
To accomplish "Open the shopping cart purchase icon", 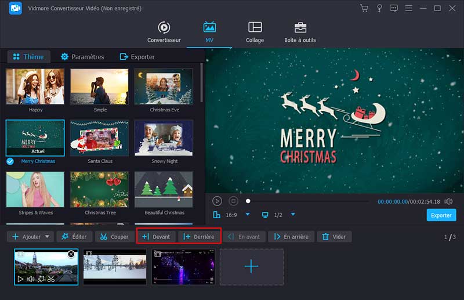I will [364, 8].
